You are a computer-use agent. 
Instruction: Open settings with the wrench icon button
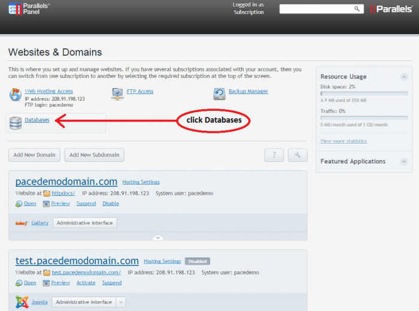[x=297, y=155]
